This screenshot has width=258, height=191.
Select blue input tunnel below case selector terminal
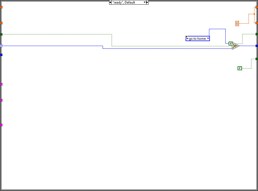pos(1,55)
